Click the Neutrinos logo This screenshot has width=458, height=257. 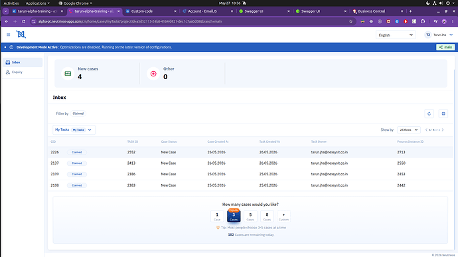pos(21,35)
